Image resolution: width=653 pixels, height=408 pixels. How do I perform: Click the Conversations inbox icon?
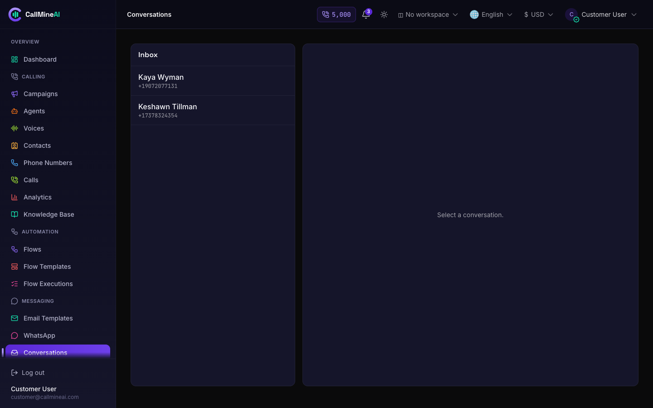15,353
